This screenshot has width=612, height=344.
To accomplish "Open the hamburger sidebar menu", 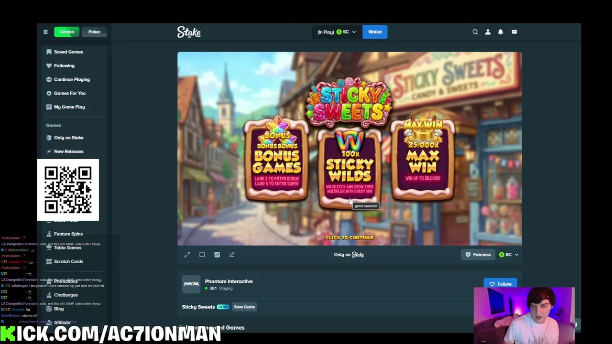I will click(x=45, y=32).
